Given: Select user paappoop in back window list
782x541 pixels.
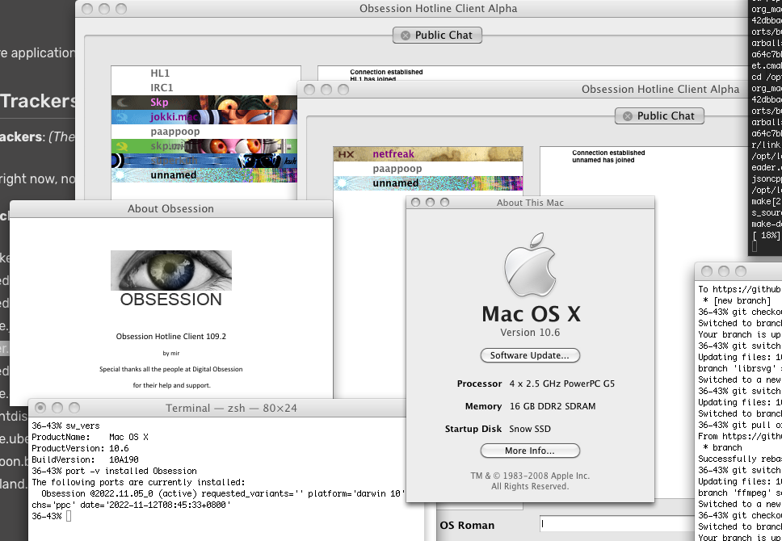Looking at the screenshot, I should 204,132.
